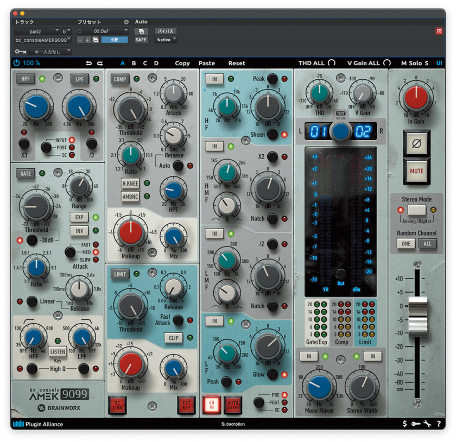The image size is (456, 442).
Task: Toggle the phase invert Ø button
Action: (416, 143)
